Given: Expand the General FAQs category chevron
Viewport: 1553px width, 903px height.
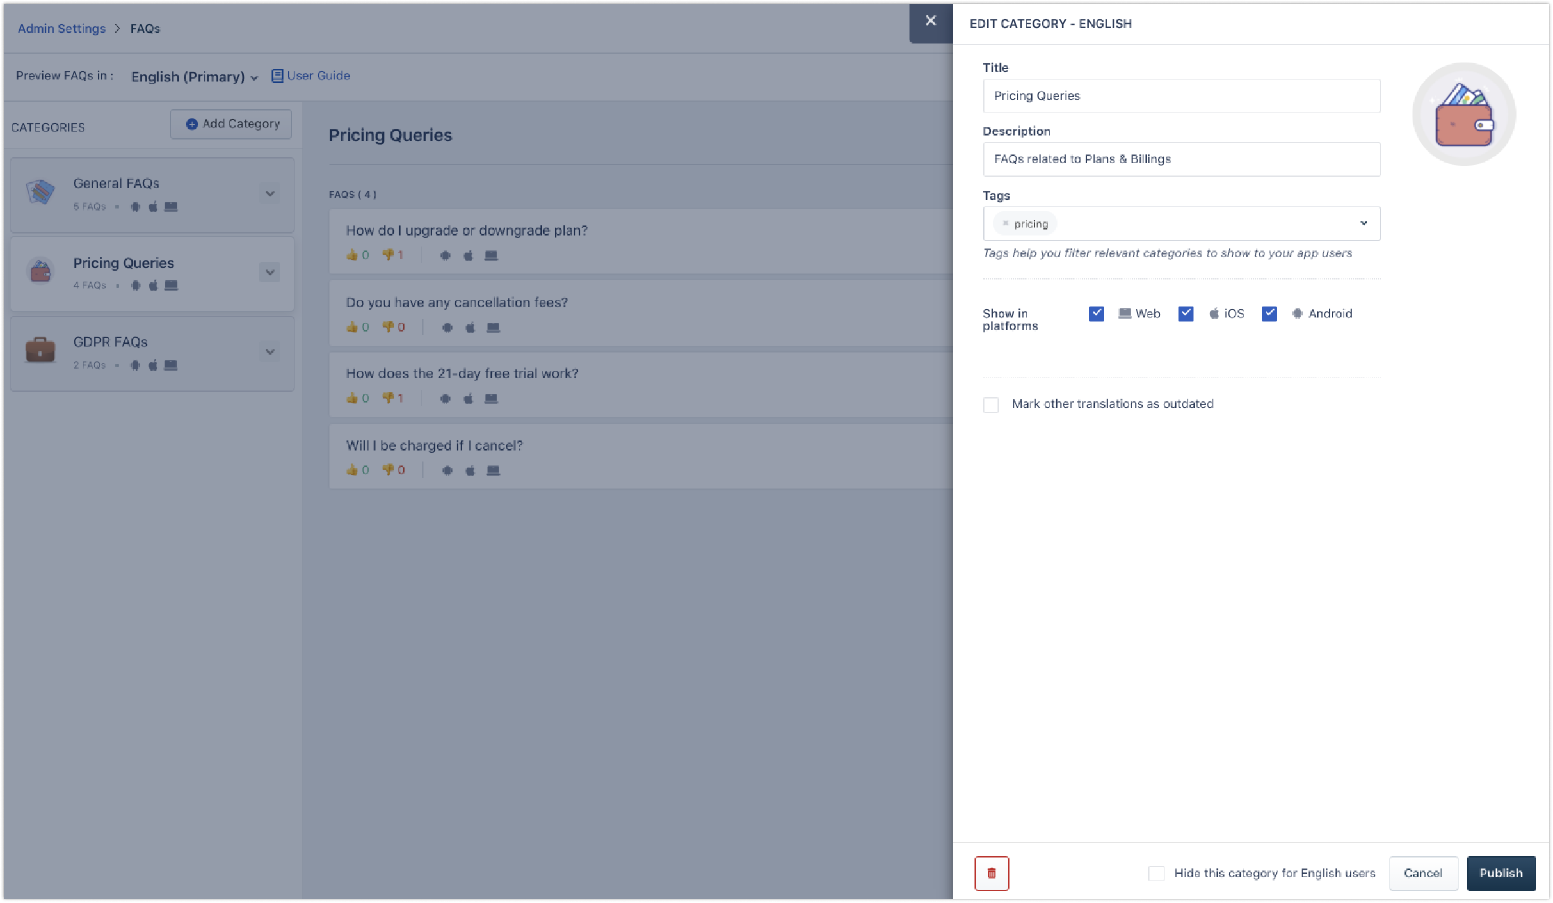Looking at the screenshot, I should [270, 194].
